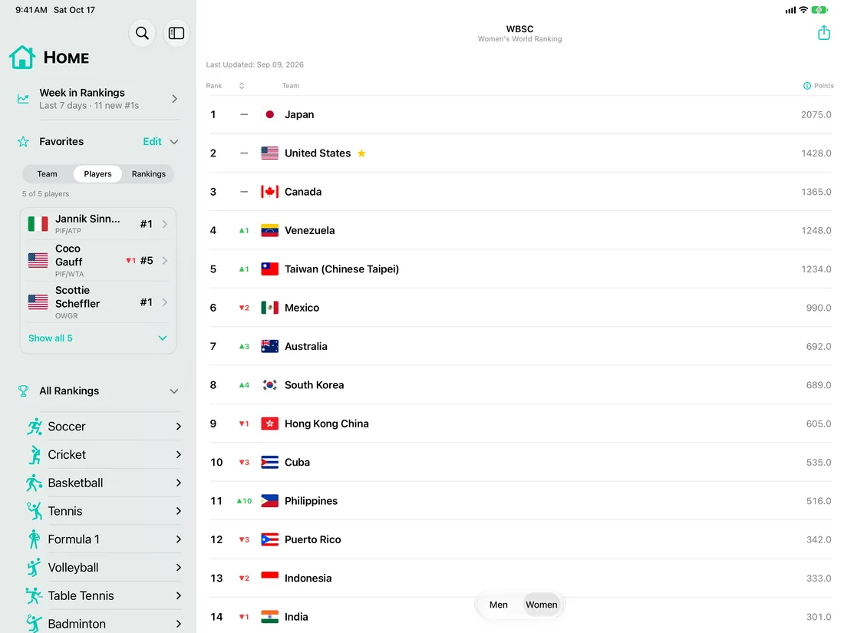This screenshot has width=844, height=633.
Task: Tap the Philippines flag icon
Action: pos(269,501)
